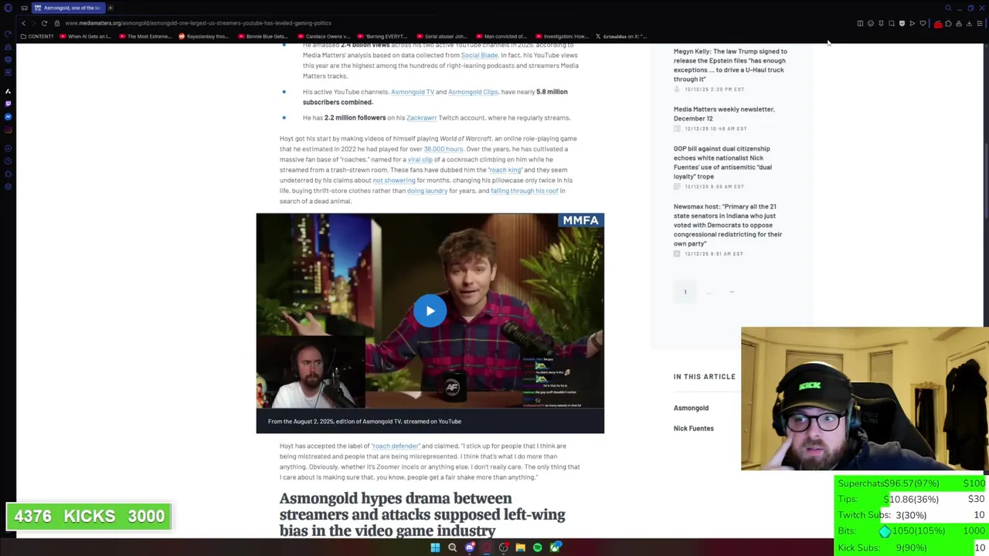Open the Zackrawrr Twitch link
Screen dimensions: 989x556
pos(421,118)
